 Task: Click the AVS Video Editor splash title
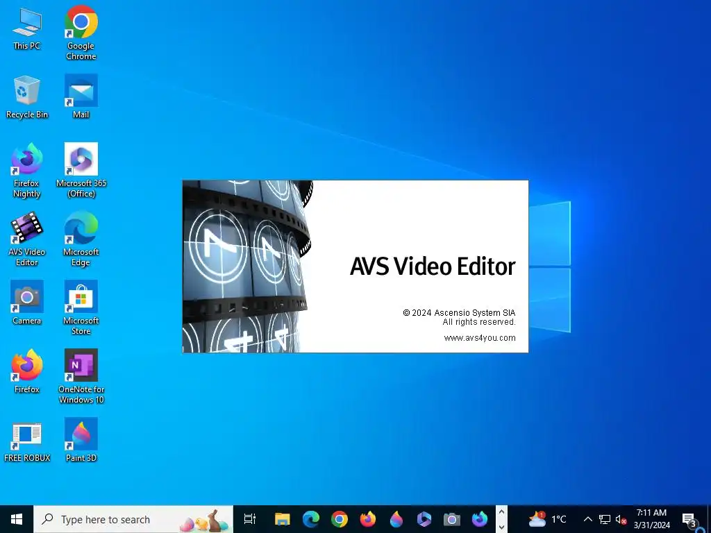pos(433,266)
